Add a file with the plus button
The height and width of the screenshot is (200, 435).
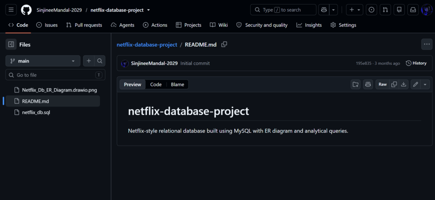click(89, 61)
